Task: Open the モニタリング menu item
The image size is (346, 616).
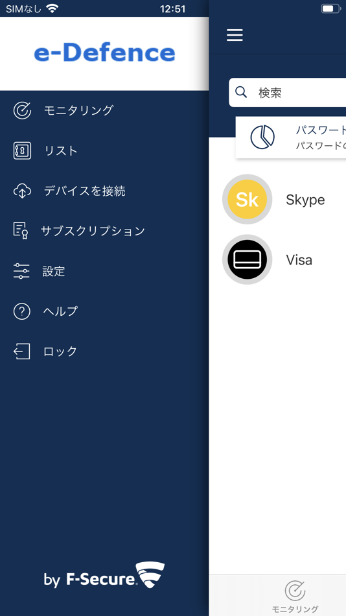Action: [78, 110]
